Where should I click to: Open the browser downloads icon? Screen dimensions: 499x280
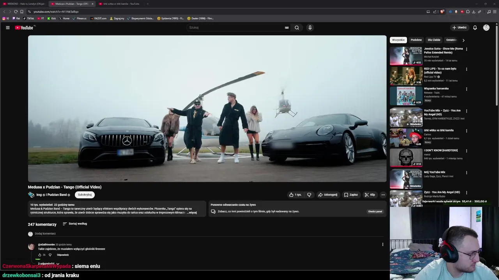click(x=474, y=12)
